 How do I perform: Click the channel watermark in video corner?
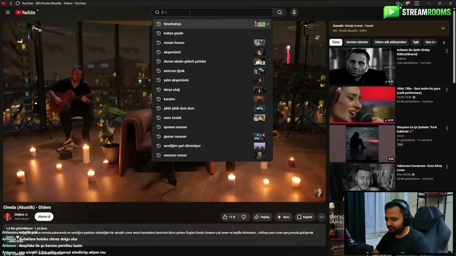[x=319, y=192]
